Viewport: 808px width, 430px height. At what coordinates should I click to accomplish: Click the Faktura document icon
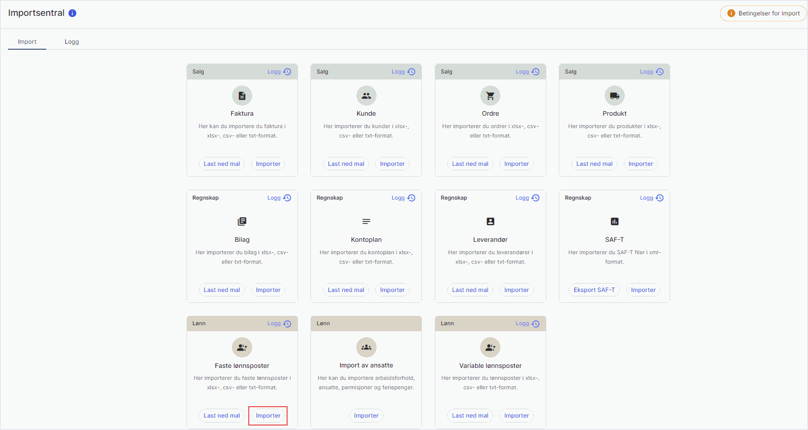point(242,96)
